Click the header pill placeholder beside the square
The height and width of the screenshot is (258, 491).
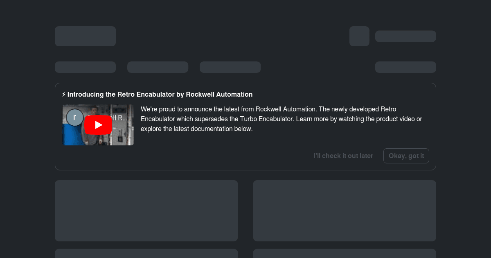coord(405,36)
